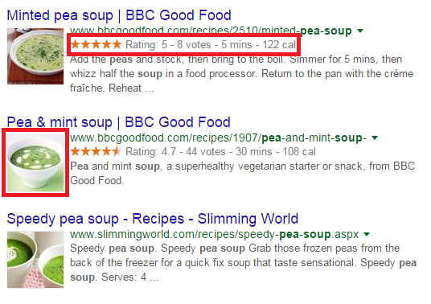Expand the dropdown arrow beside pea-and-mint-soup URL

click(x=375, y=138)
